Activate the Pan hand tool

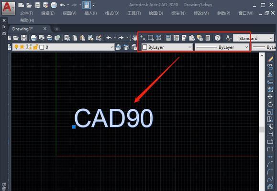[135, 38]
